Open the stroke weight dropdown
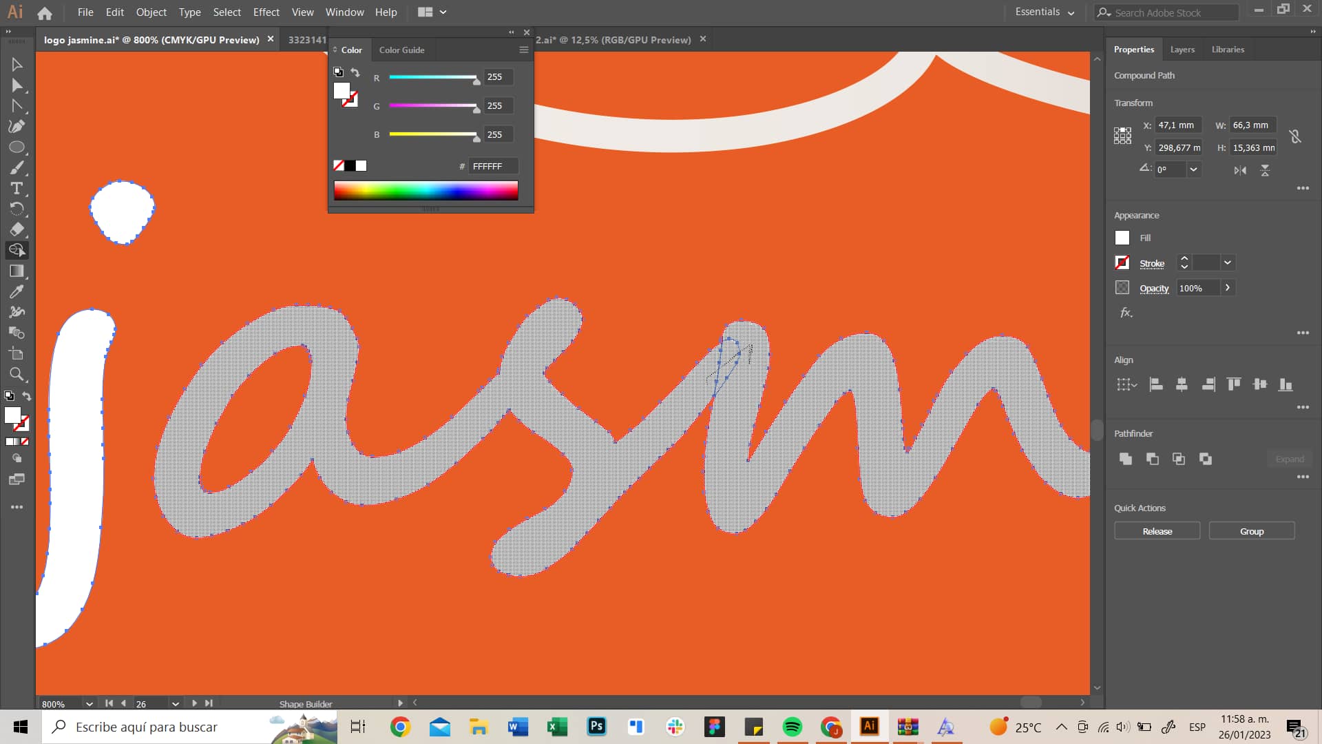The height and width of the screenshot is (744, 1322). 1227,262
